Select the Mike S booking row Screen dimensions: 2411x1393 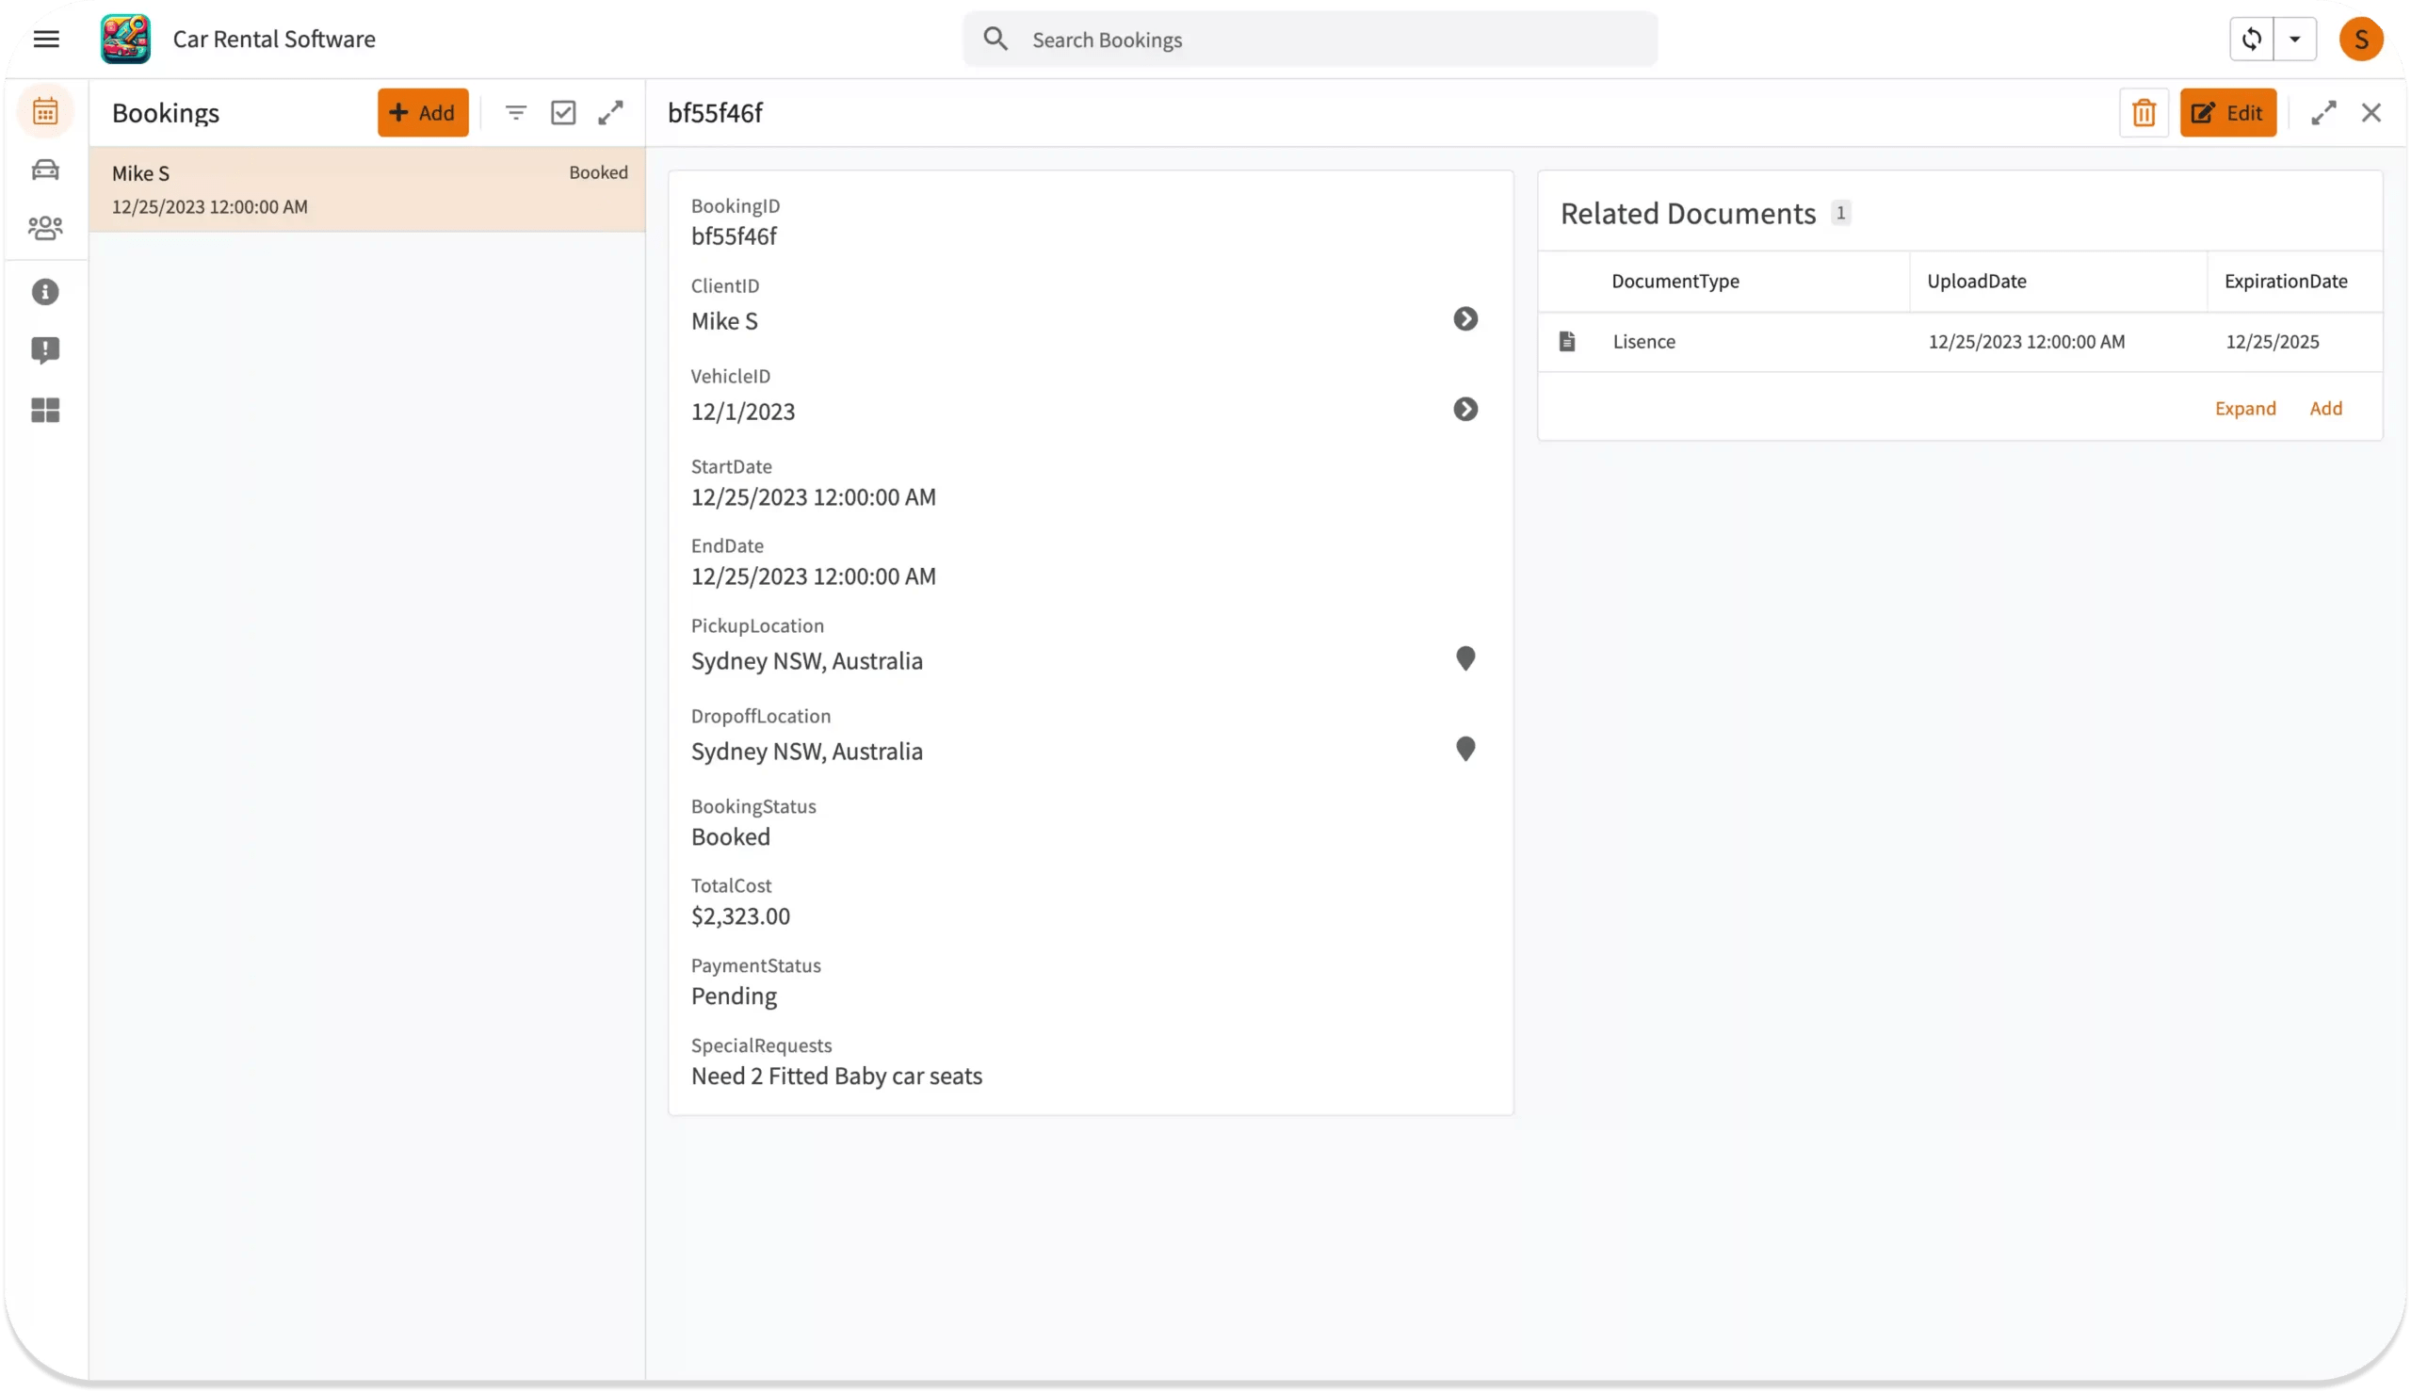367,188
